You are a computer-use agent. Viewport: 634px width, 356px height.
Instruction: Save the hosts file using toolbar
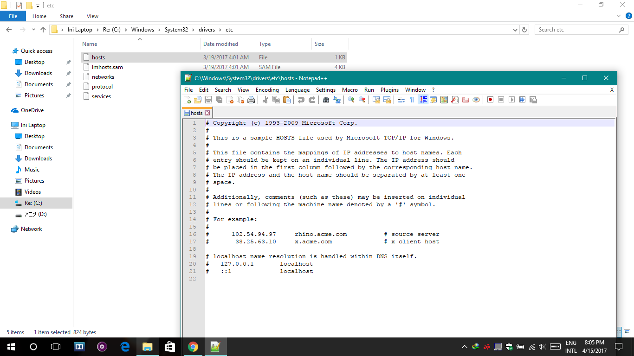pos(208,100)
